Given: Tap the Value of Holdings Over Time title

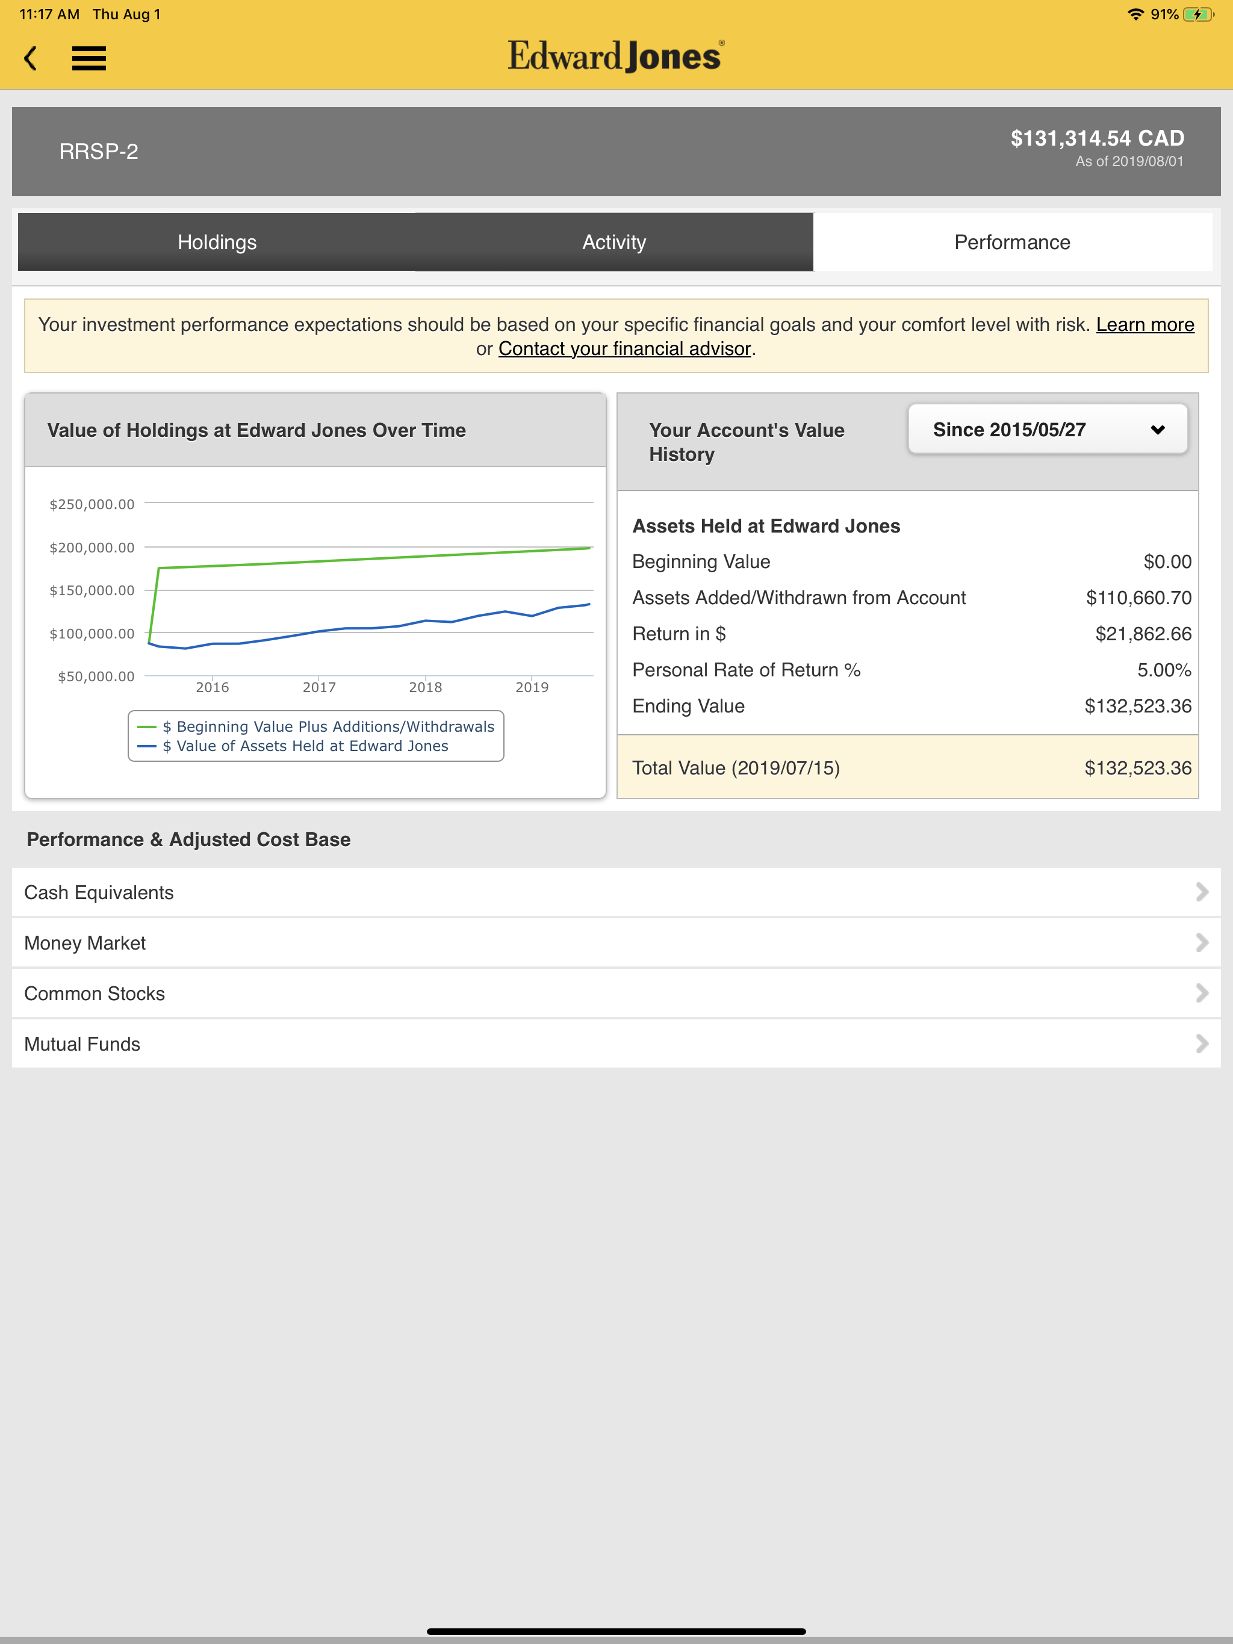Looking at the screenshot, I should (x=256, y=430).
